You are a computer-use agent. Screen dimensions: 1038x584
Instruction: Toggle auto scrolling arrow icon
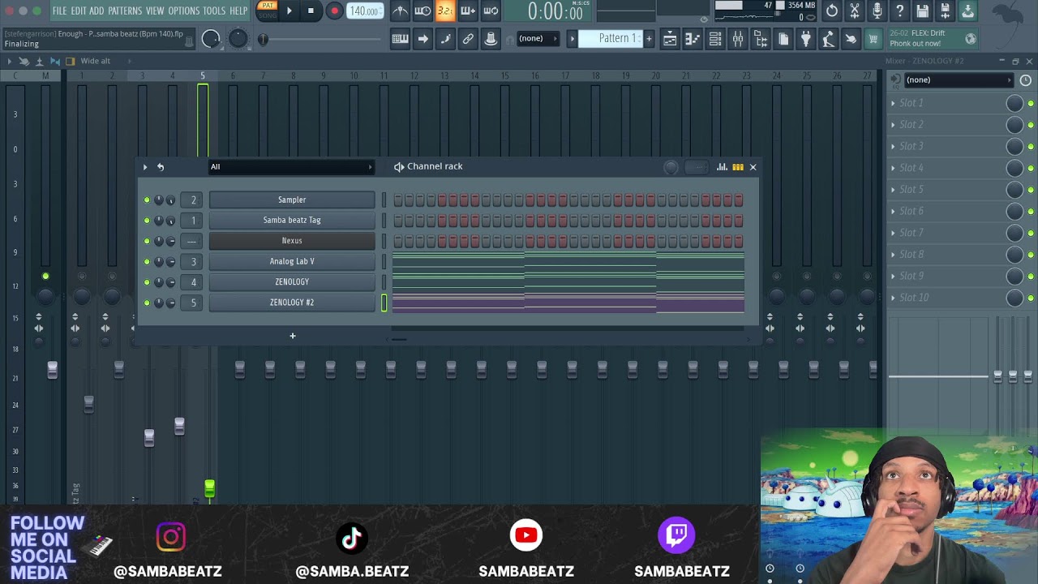pos(422,38)
